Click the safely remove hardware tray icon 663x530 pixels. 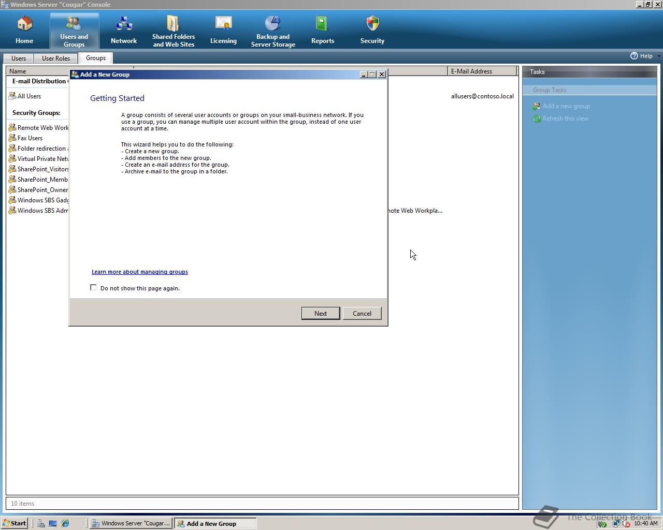tap(602, 524)
